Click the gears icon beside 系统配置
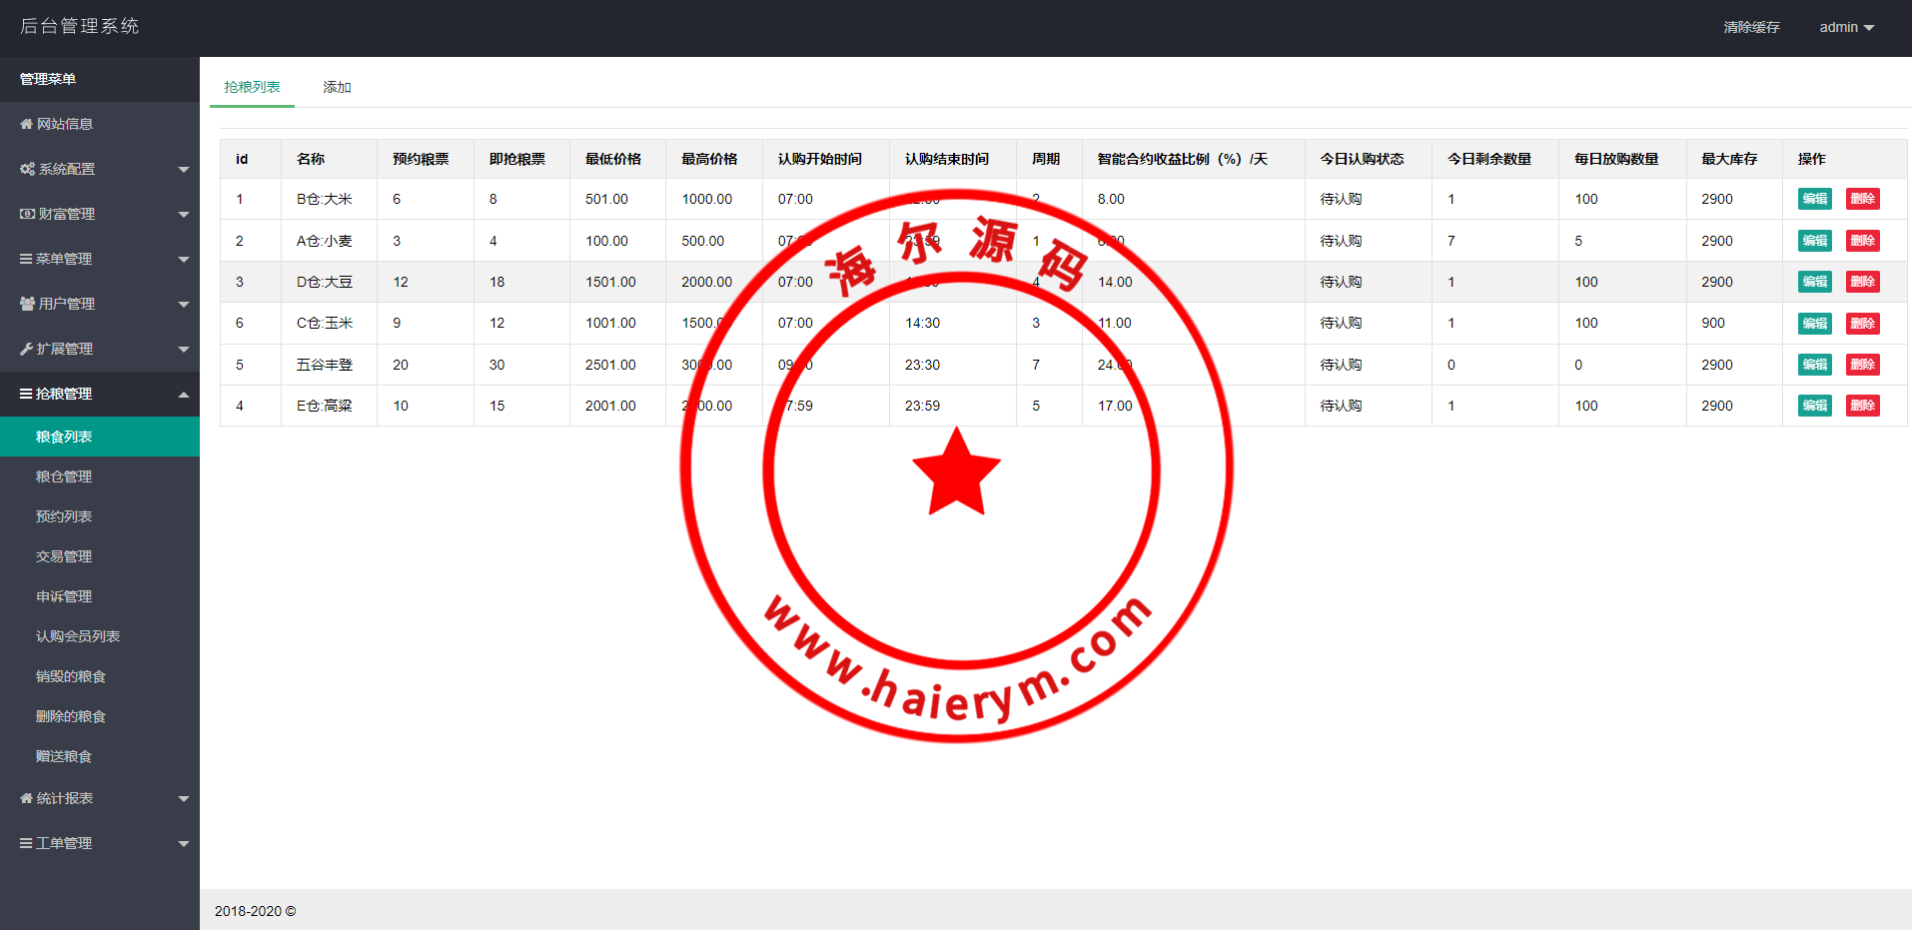Viewport: 1912px width, 930px height. 27,169
